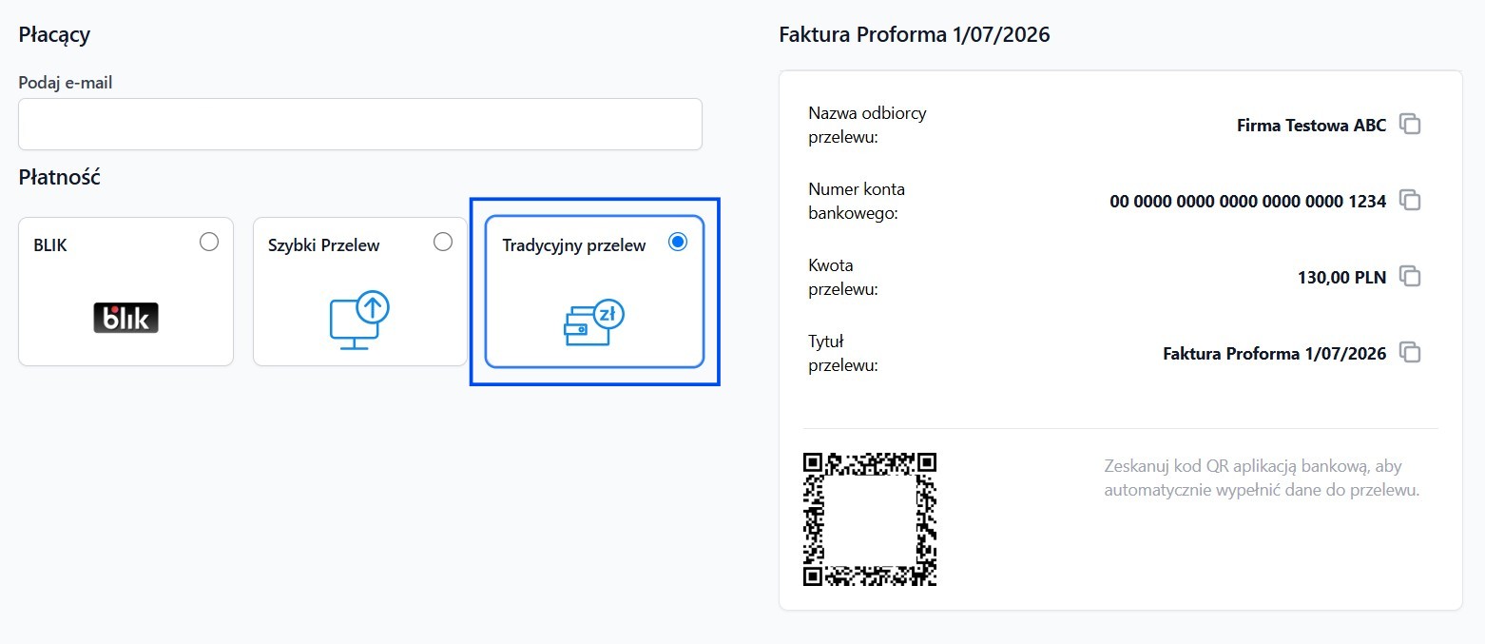
Task: Click the bank transfer QR code
Action: 870,518
